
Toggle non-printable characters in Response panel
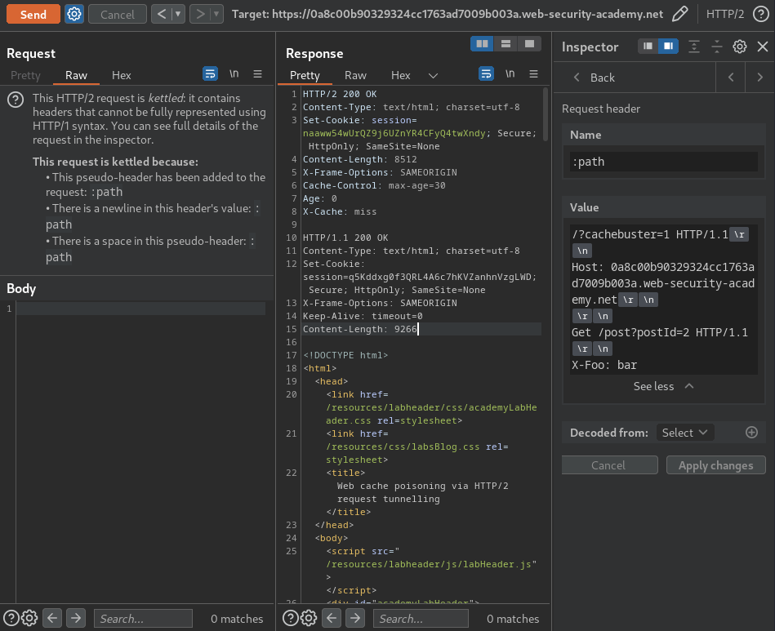[510, 74]
